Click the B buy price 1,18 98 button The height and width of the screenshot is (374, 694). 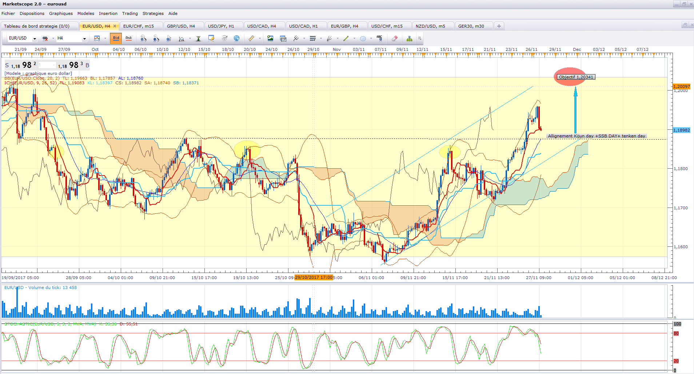[x=73, y=65]
